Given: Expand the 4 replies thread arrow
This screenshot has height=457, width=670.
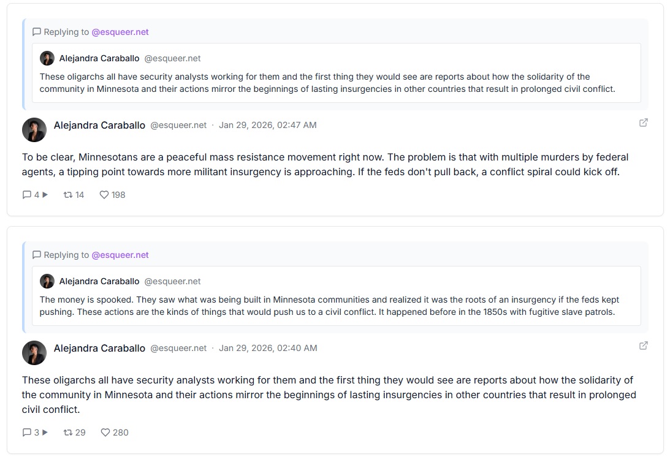Looking at the screenshot, I should [45, 195].
